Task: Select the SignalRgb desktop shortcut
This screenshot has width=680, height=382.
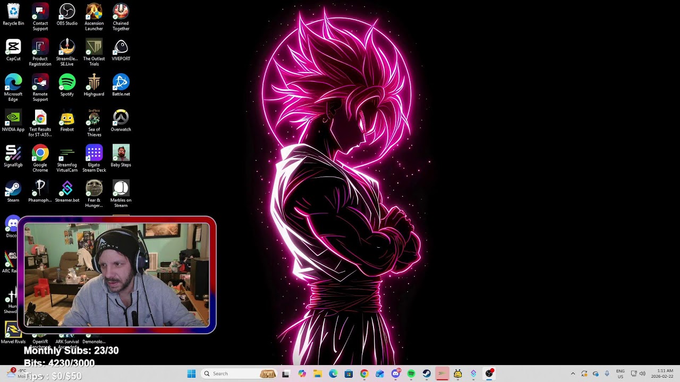Action: pyautogui.click(x=13, y=156)
